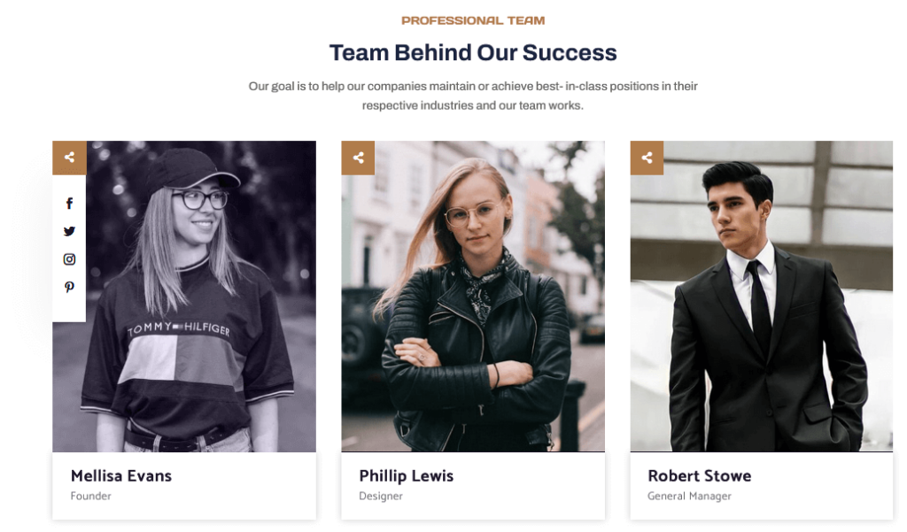Click the Professional Team subtitle
Image resolution: width=907 pixels, height=532 pixels.
(x=473, y=20)
